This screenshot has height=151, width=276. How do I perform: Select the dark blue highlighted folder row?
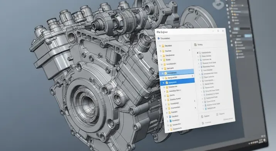tap(177, 82)
